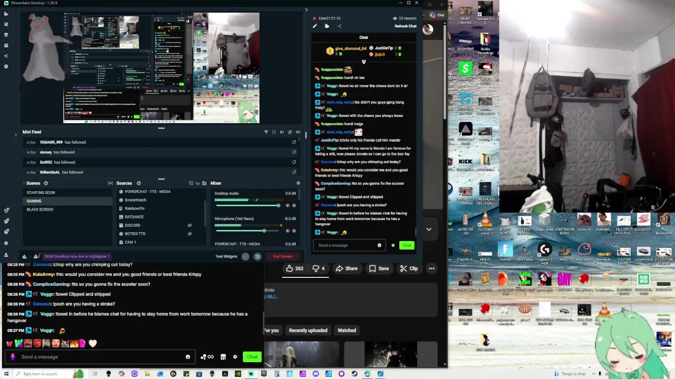Open the shop icon in lower chat
The height and width of the screenshot is (379, 675).
tap(223, 357)
